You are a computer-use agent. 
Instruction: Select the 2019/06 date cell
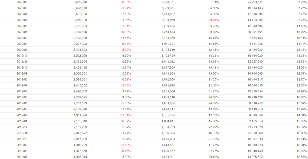[x=22, y=91]
